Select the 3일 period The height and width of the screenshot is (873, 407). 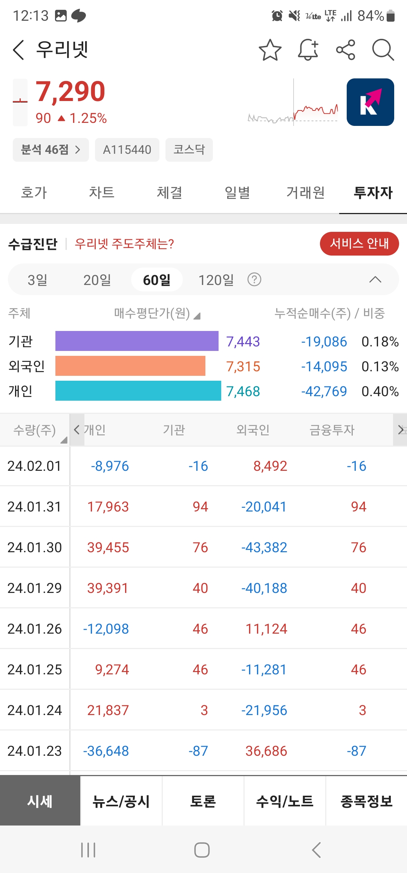pos(38,280)
